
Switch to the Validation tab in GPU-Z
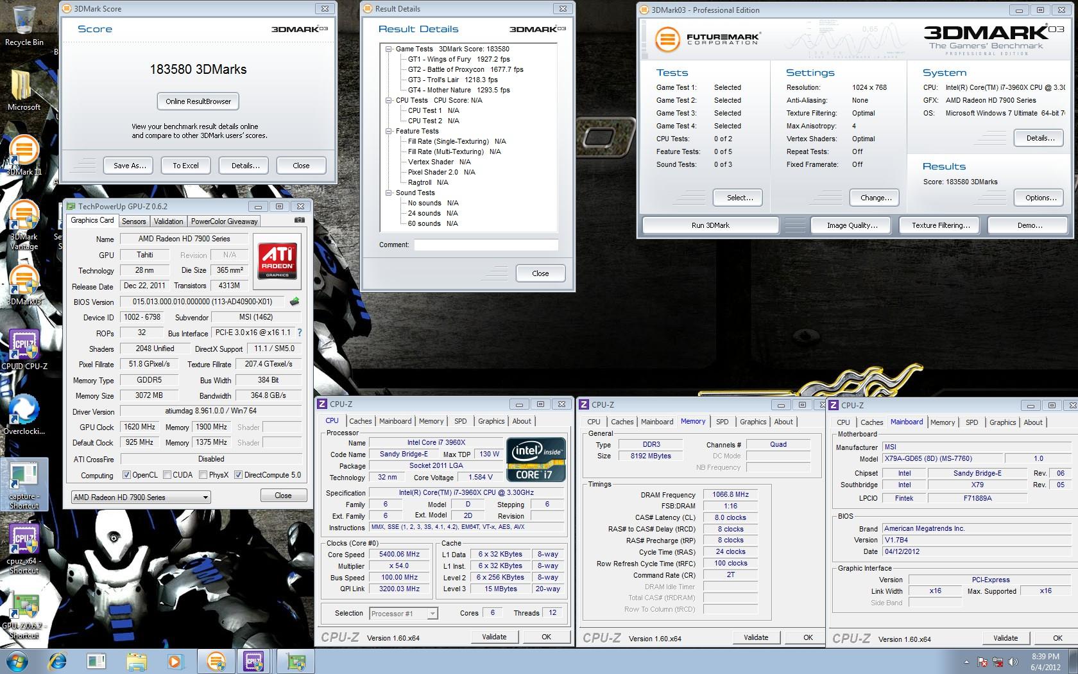tap(169, 221)
